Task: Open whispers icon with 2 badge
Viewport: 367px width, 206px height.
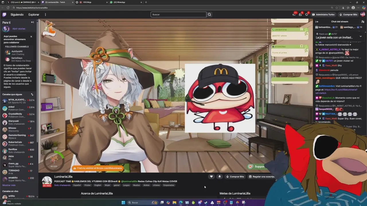Action: click(307, 14)
